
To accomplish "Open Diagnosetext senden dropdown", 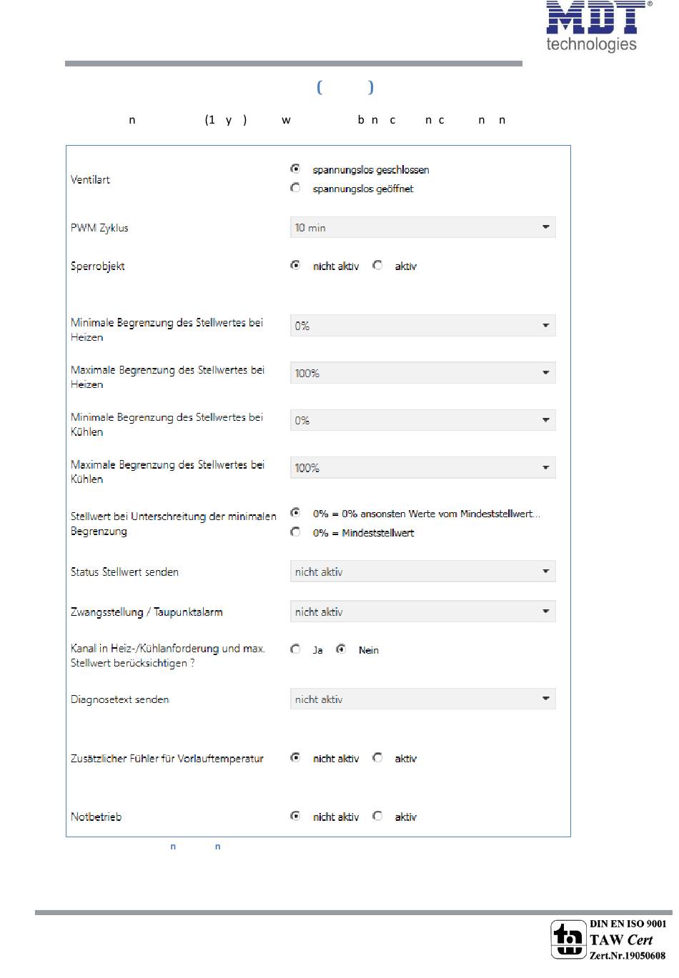I will pos(422,699).
